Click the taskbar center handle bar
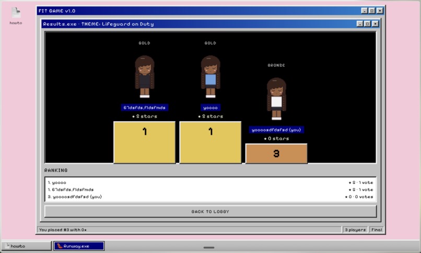Viewport: 421px width, 253px height. pos(209,247)
